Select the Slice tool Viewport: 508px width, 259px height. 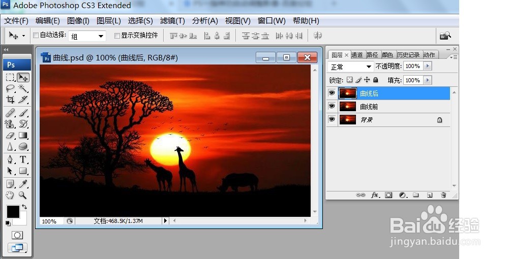pos(23,100)
